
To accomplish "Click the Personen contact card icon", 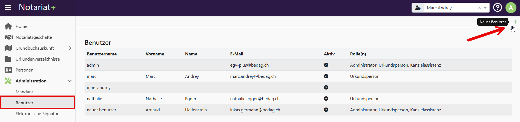I will (x=8, y=70).
